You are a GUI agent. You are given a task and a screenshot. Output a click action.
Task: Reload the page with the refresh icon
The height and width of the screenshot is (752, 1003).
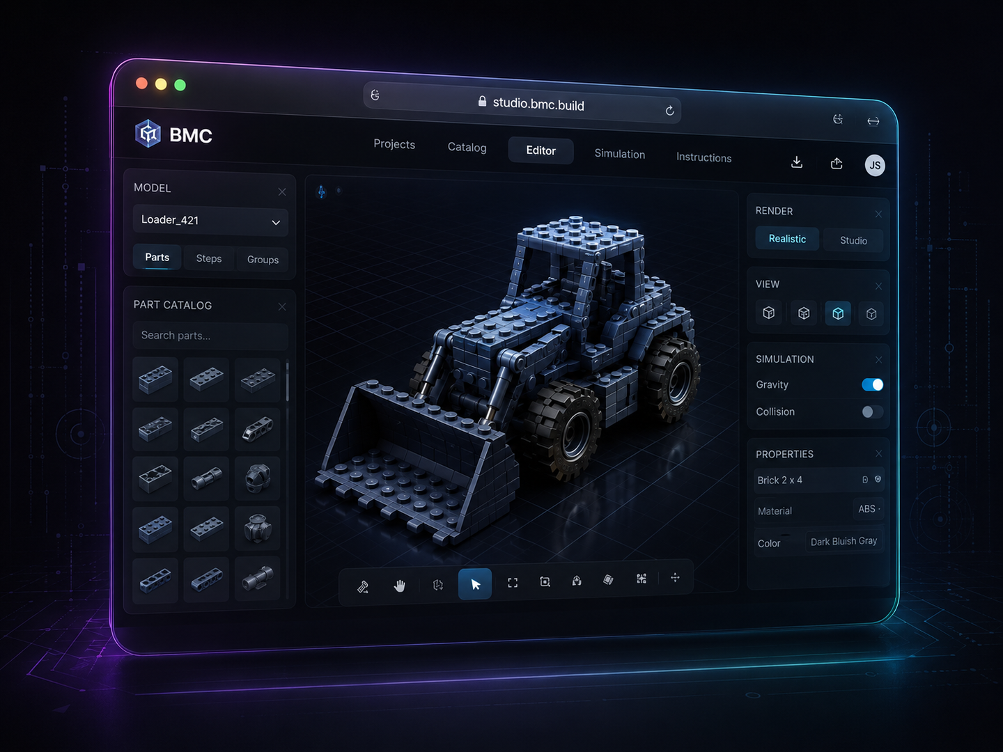(x=669, y=111)
